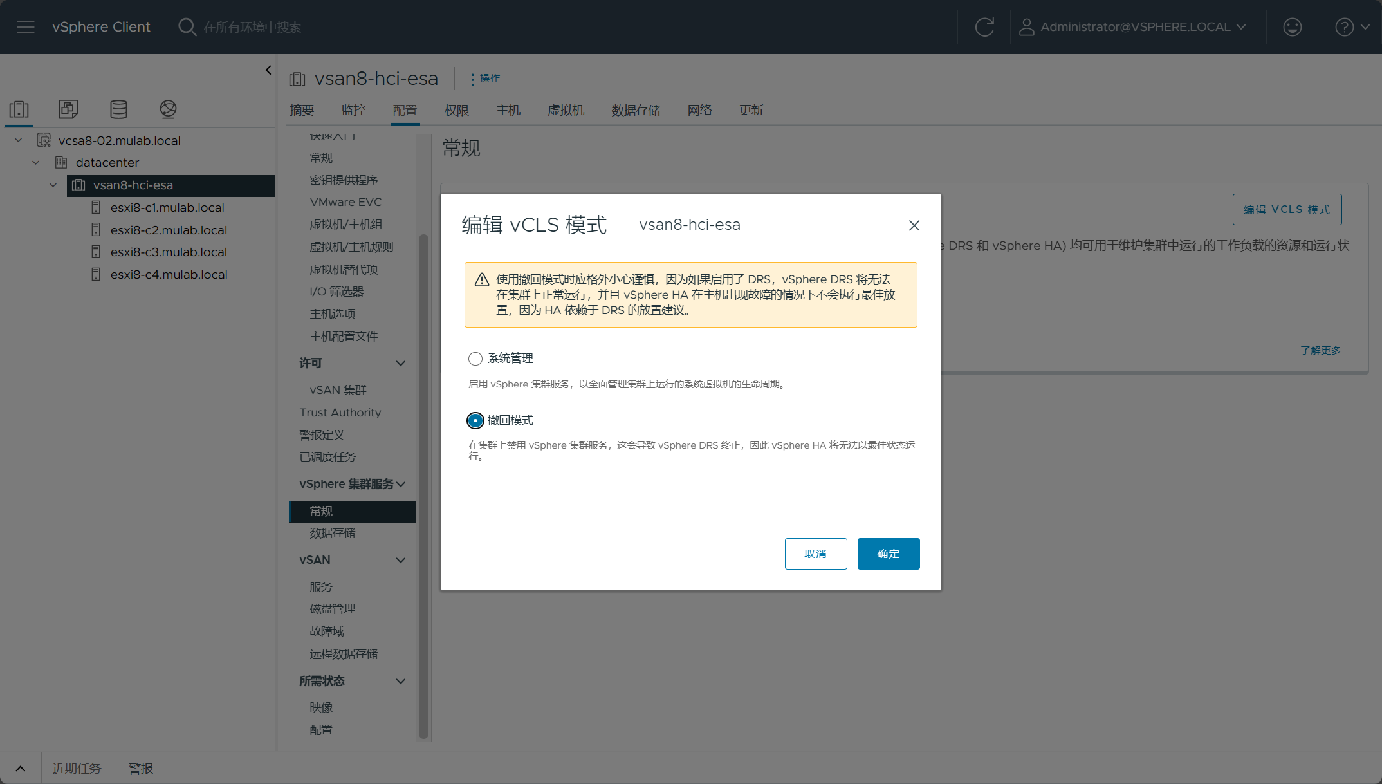Open 已调度任务 settings
This screenshot has width=1382, height=784.
click(327, 457)
